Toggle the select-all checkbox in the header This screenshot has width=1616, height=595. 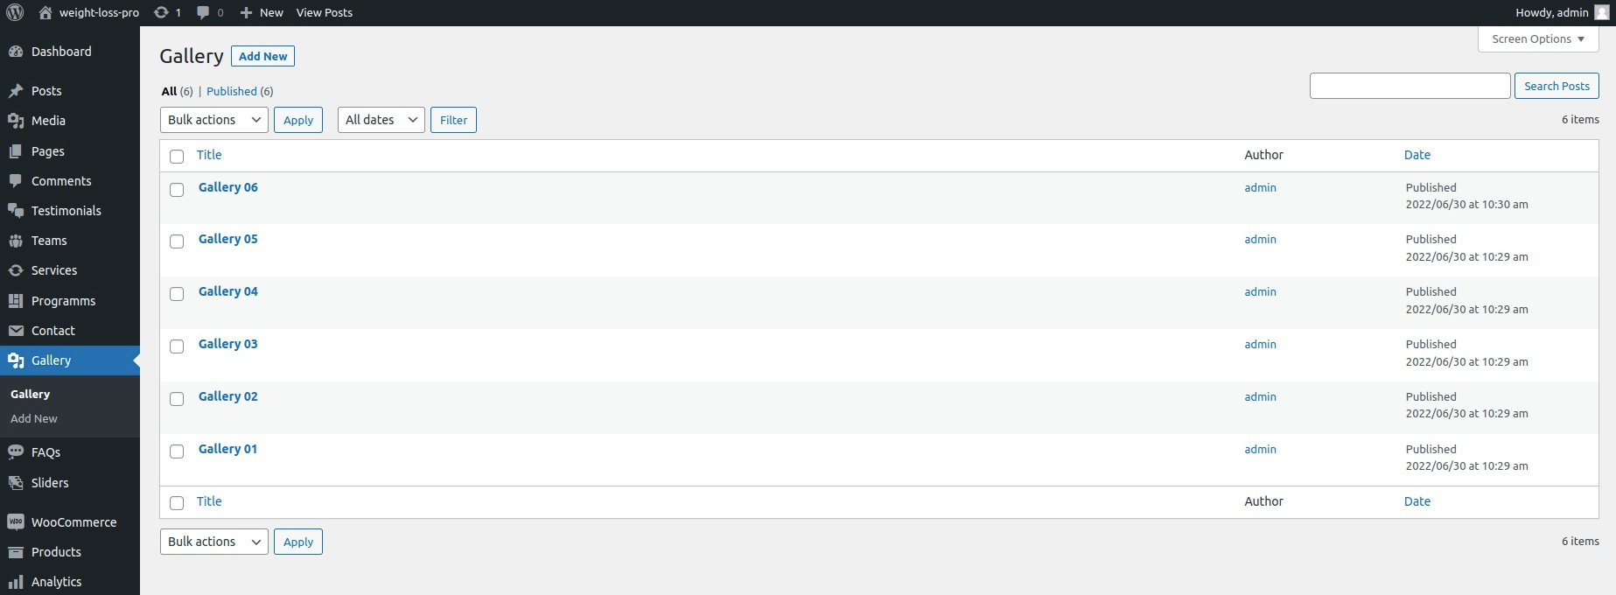pos(177,157)
